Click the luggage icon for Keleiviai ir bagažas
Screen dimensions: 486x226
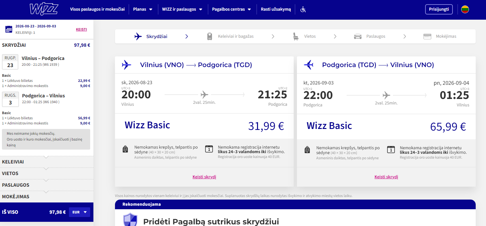click(x=210, y=36)
